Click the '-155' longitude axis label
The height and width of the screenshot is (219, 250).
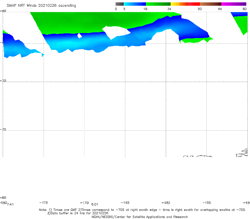tap(207, 203)
